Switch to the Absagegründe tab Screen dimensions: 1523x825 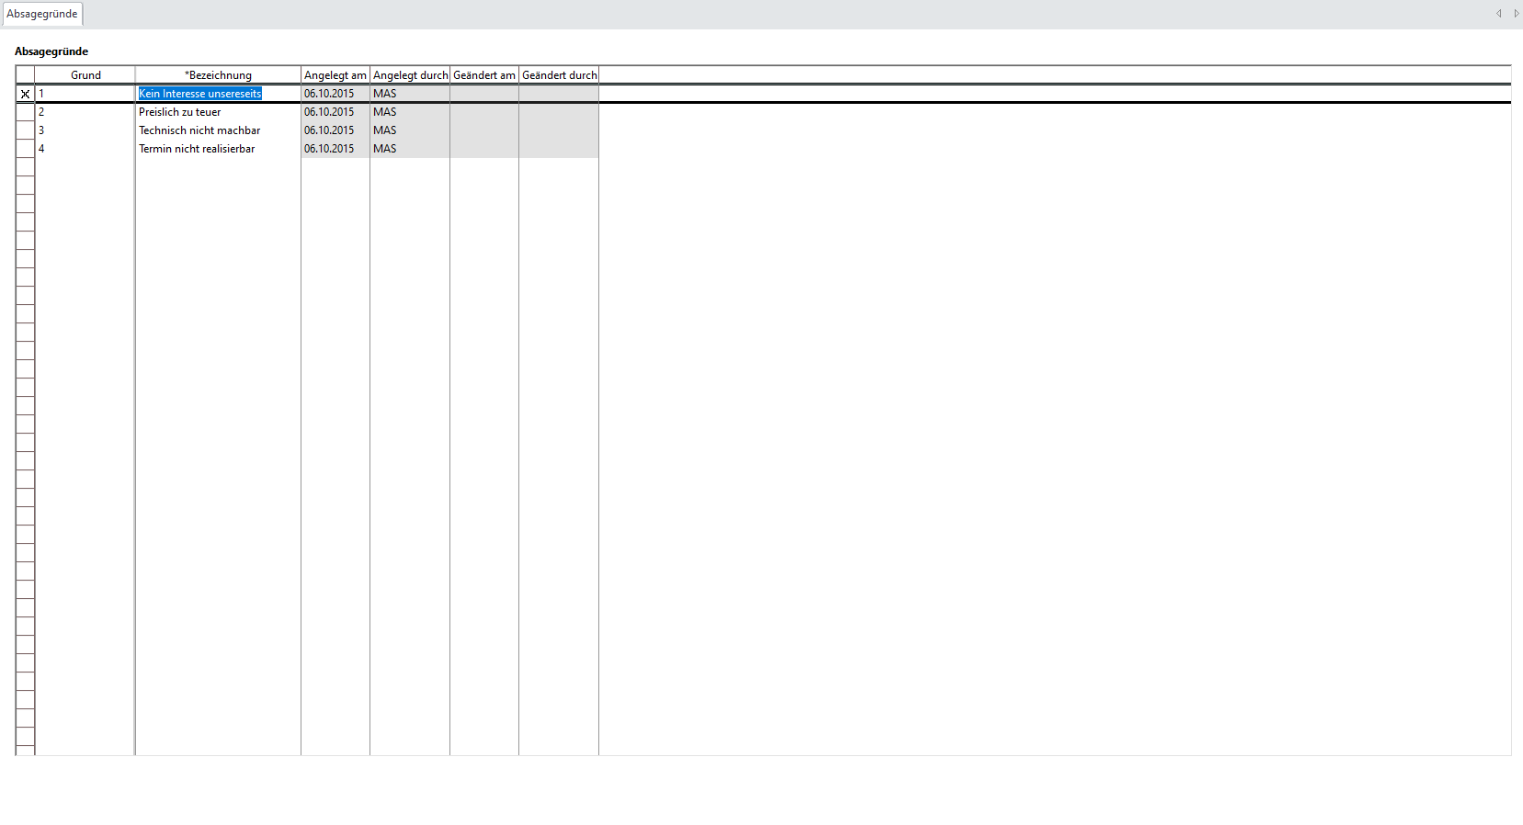tap(42, 14)
